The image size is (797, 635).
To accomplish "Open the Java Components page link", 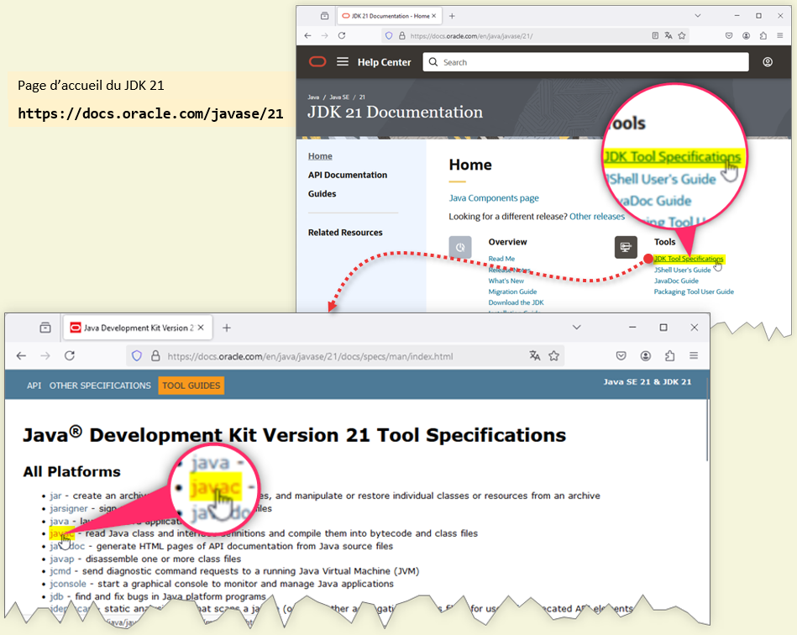I will (494, 198).
